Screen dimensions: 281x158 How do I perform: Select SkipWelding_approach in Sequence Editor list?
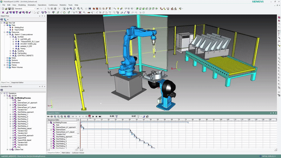[64, 137]
